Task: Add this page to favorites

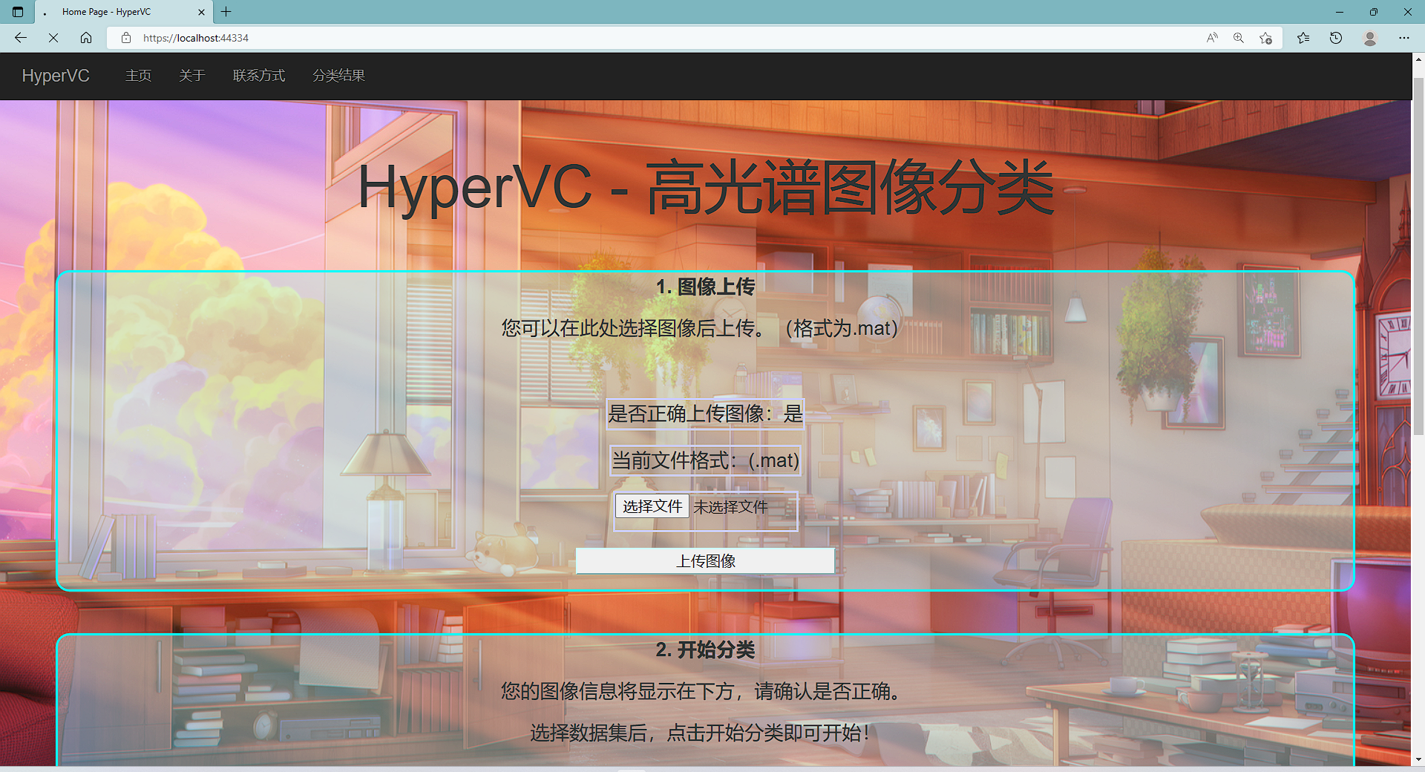Action: coord(1266,38)
